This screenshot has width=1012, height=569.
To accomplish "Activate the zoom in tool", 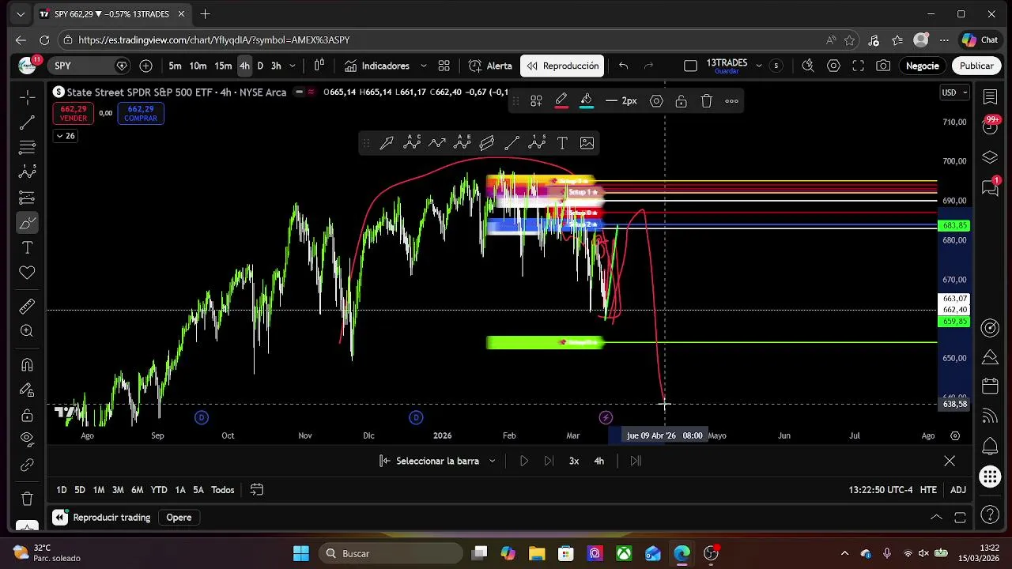I will tap(27, 331).
